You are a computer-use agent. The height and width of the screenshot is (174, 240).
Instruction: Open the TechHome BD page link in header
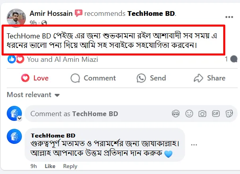151,13
